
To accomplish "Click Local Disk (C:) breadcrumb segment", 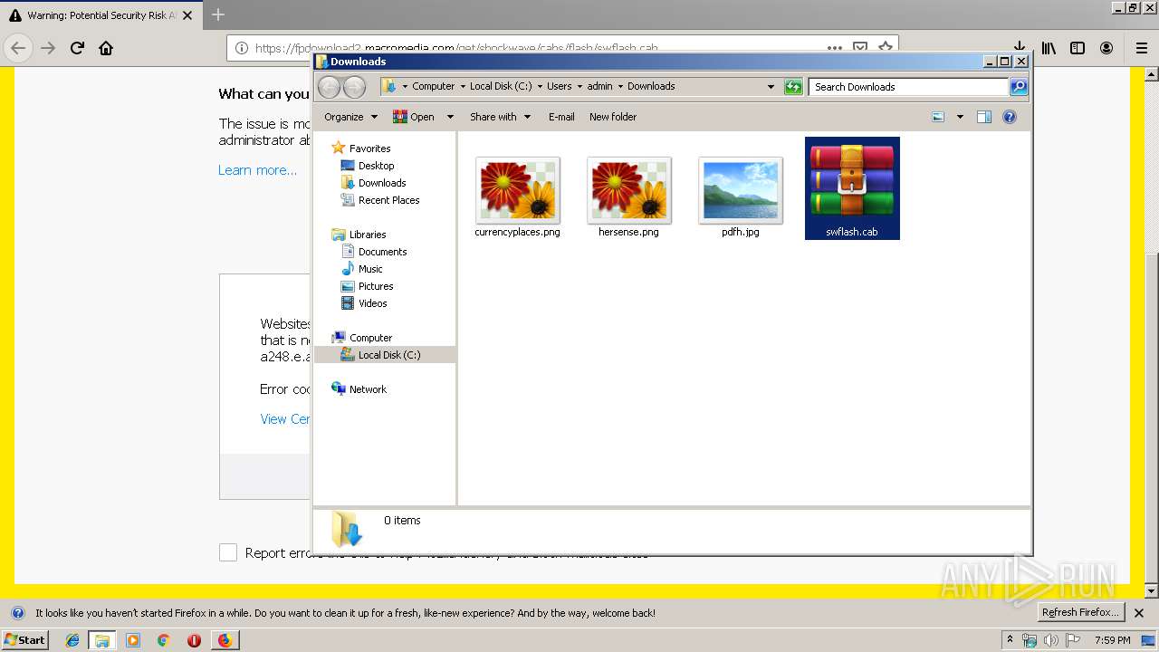I will click(501, 86).
